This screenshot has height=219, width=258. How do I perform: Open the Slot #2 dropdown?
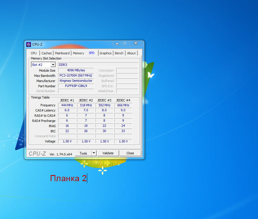coord(43,65)
